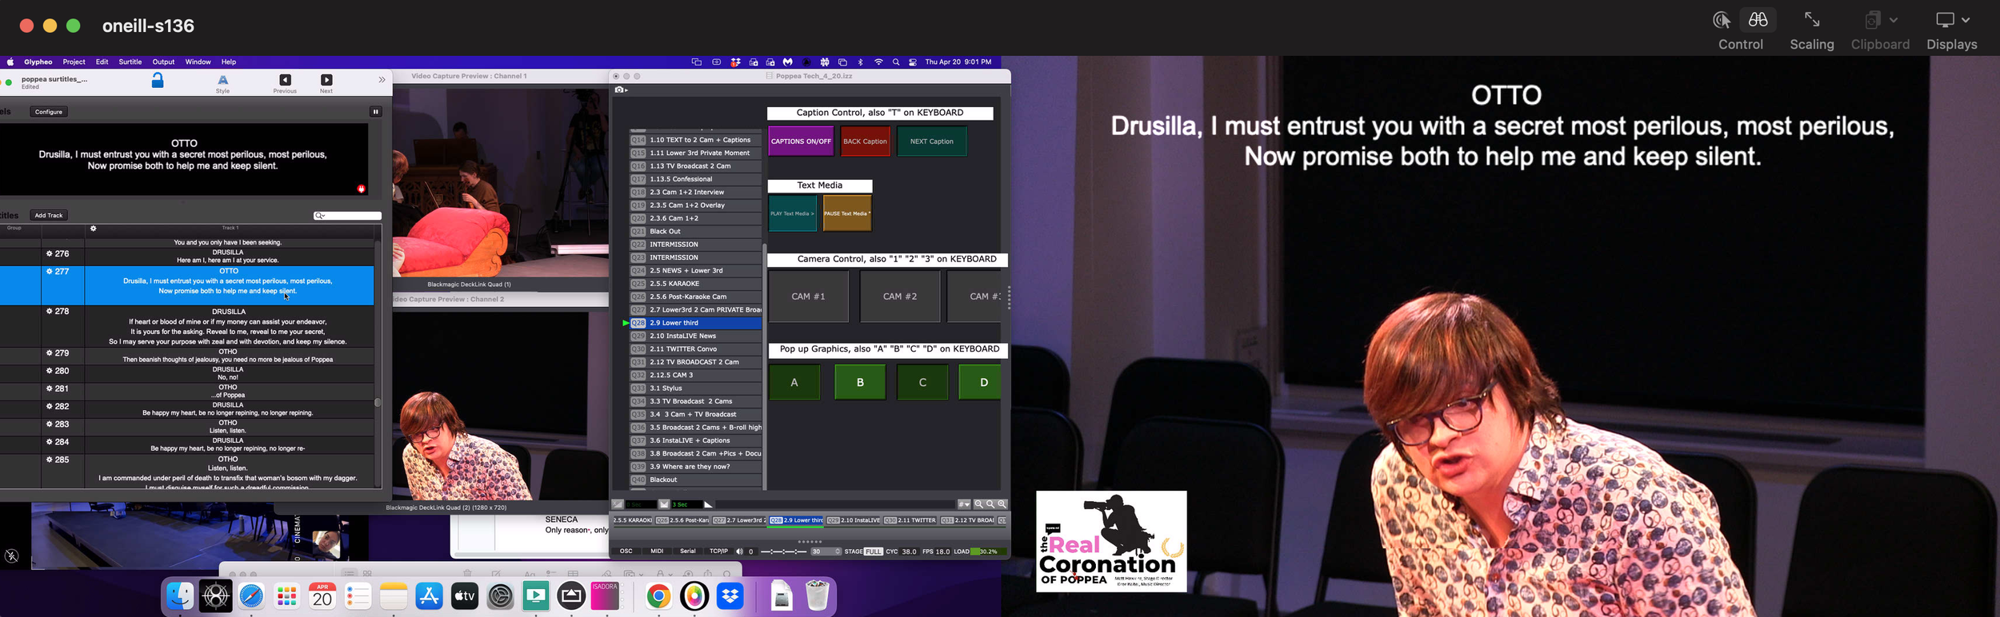Open the Track 1 gear settings icon

[x=94, y=229]
